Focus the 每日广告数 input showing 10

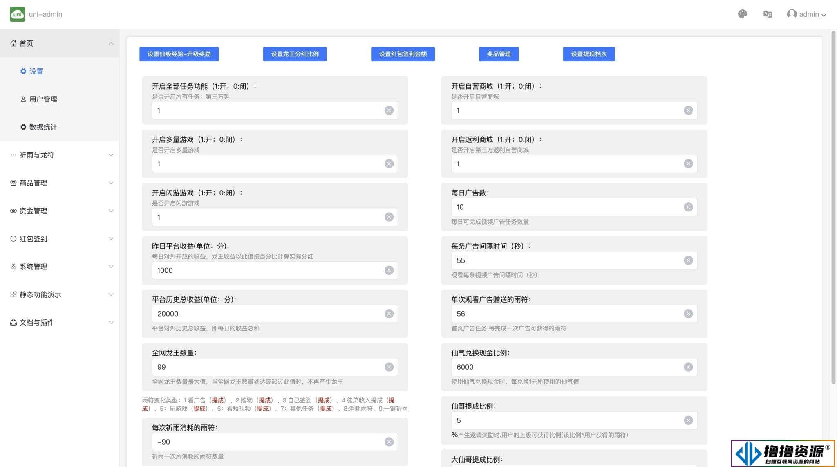click(574, 207)
